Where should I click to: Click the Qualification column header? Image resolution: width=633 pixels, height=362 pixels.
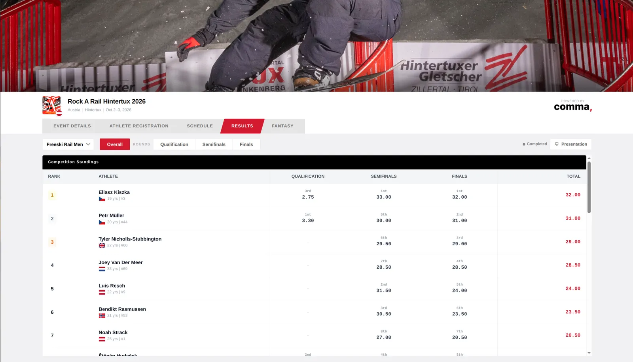(308, 176)
